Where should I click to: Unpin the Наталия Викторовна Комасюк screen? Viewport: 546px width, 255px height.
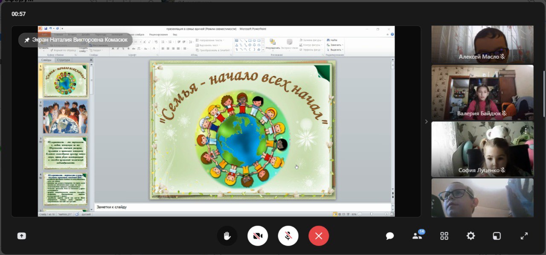click(x=27, y=40)
